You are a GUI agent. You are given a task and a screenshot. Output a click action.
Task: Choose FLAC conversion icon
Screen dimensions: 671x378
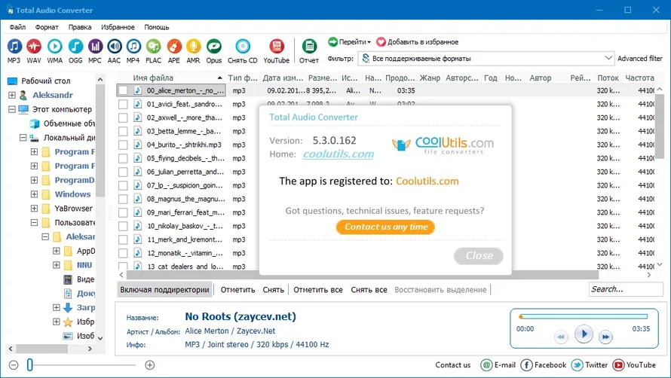pyautogui.click(x=153, y=46)
